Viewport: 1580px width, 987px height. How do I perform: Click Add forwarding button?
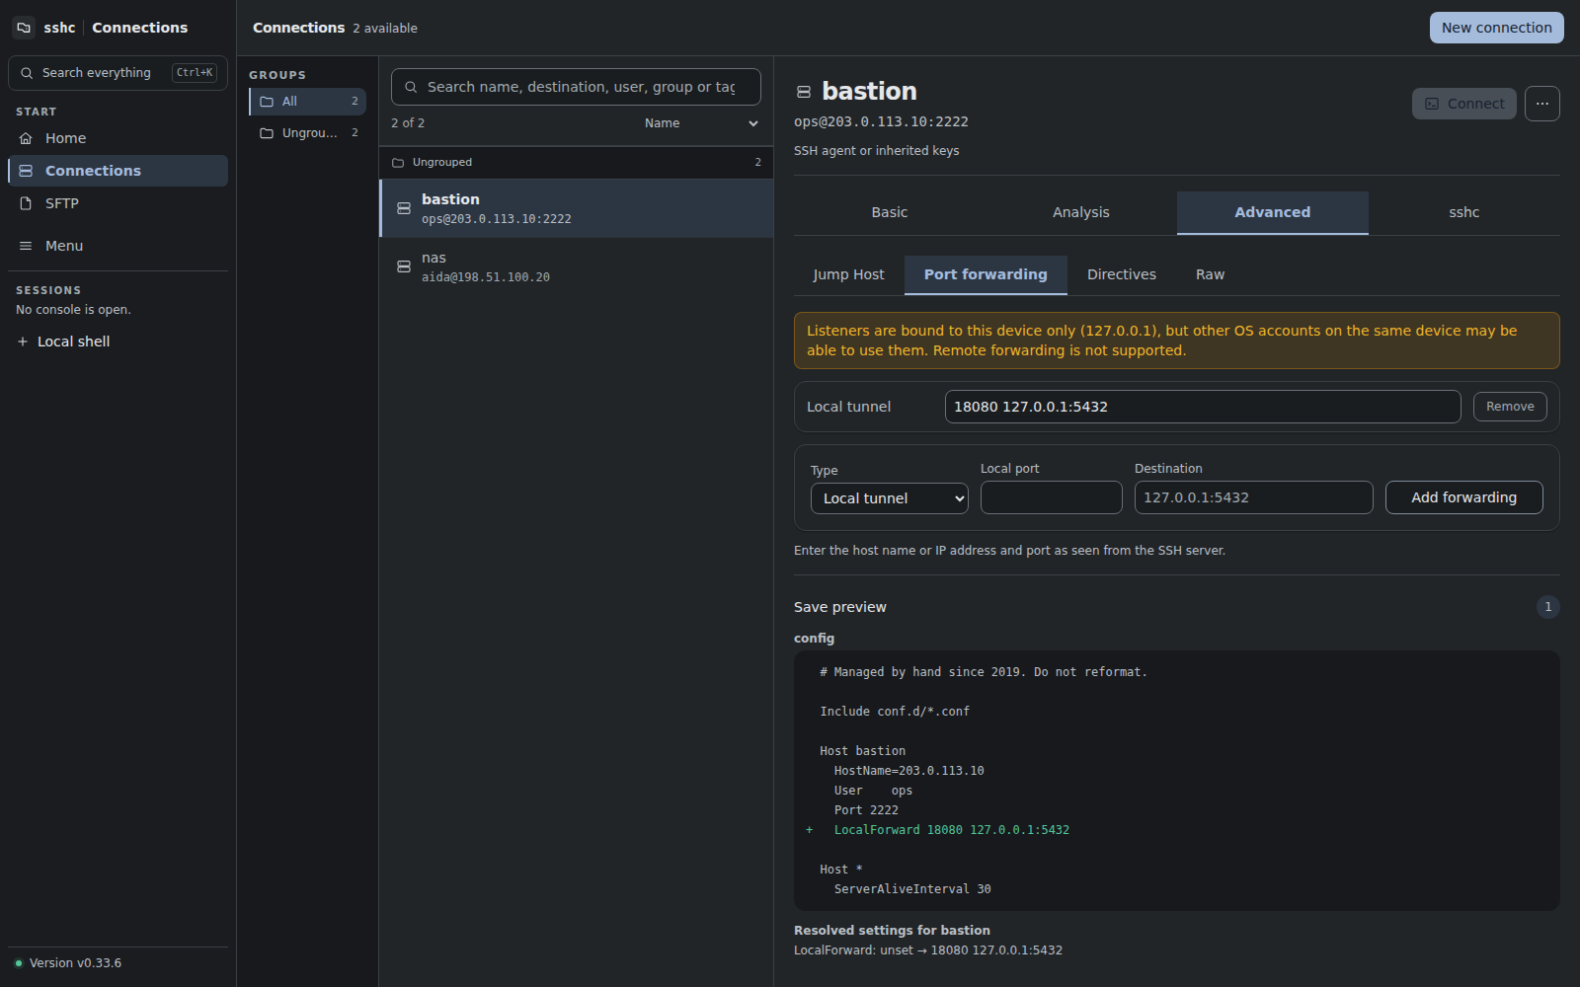click(1464, 497)
